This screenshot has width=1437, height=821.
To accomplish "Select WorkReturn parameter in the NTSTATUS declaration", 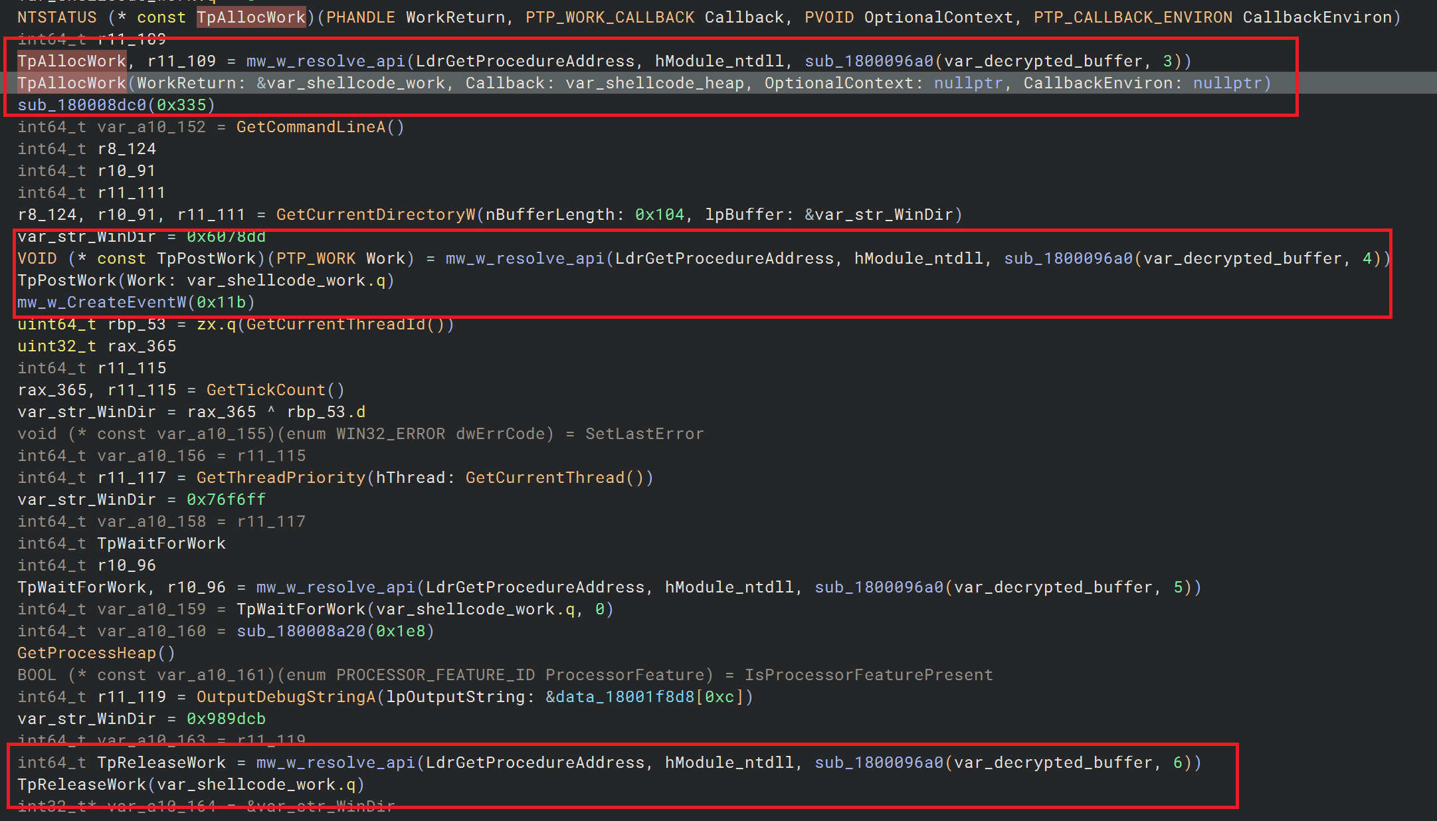I will tap(455, 17).
